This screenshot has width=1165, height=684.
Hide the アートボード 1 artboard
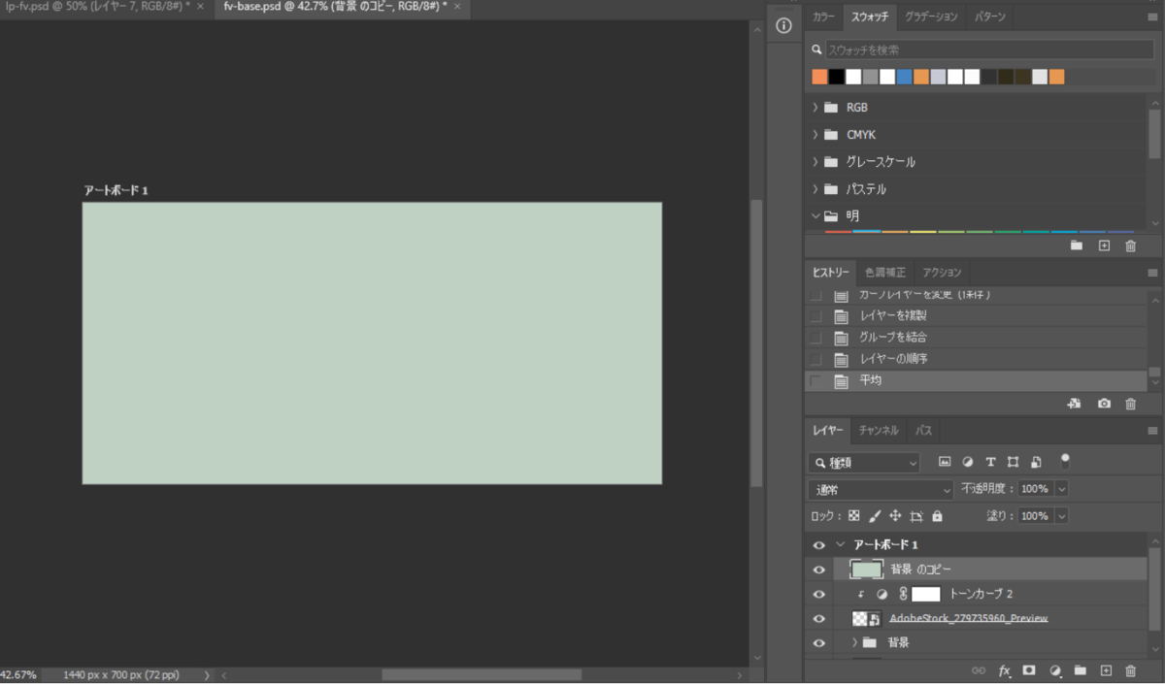(x=818, y=545)
